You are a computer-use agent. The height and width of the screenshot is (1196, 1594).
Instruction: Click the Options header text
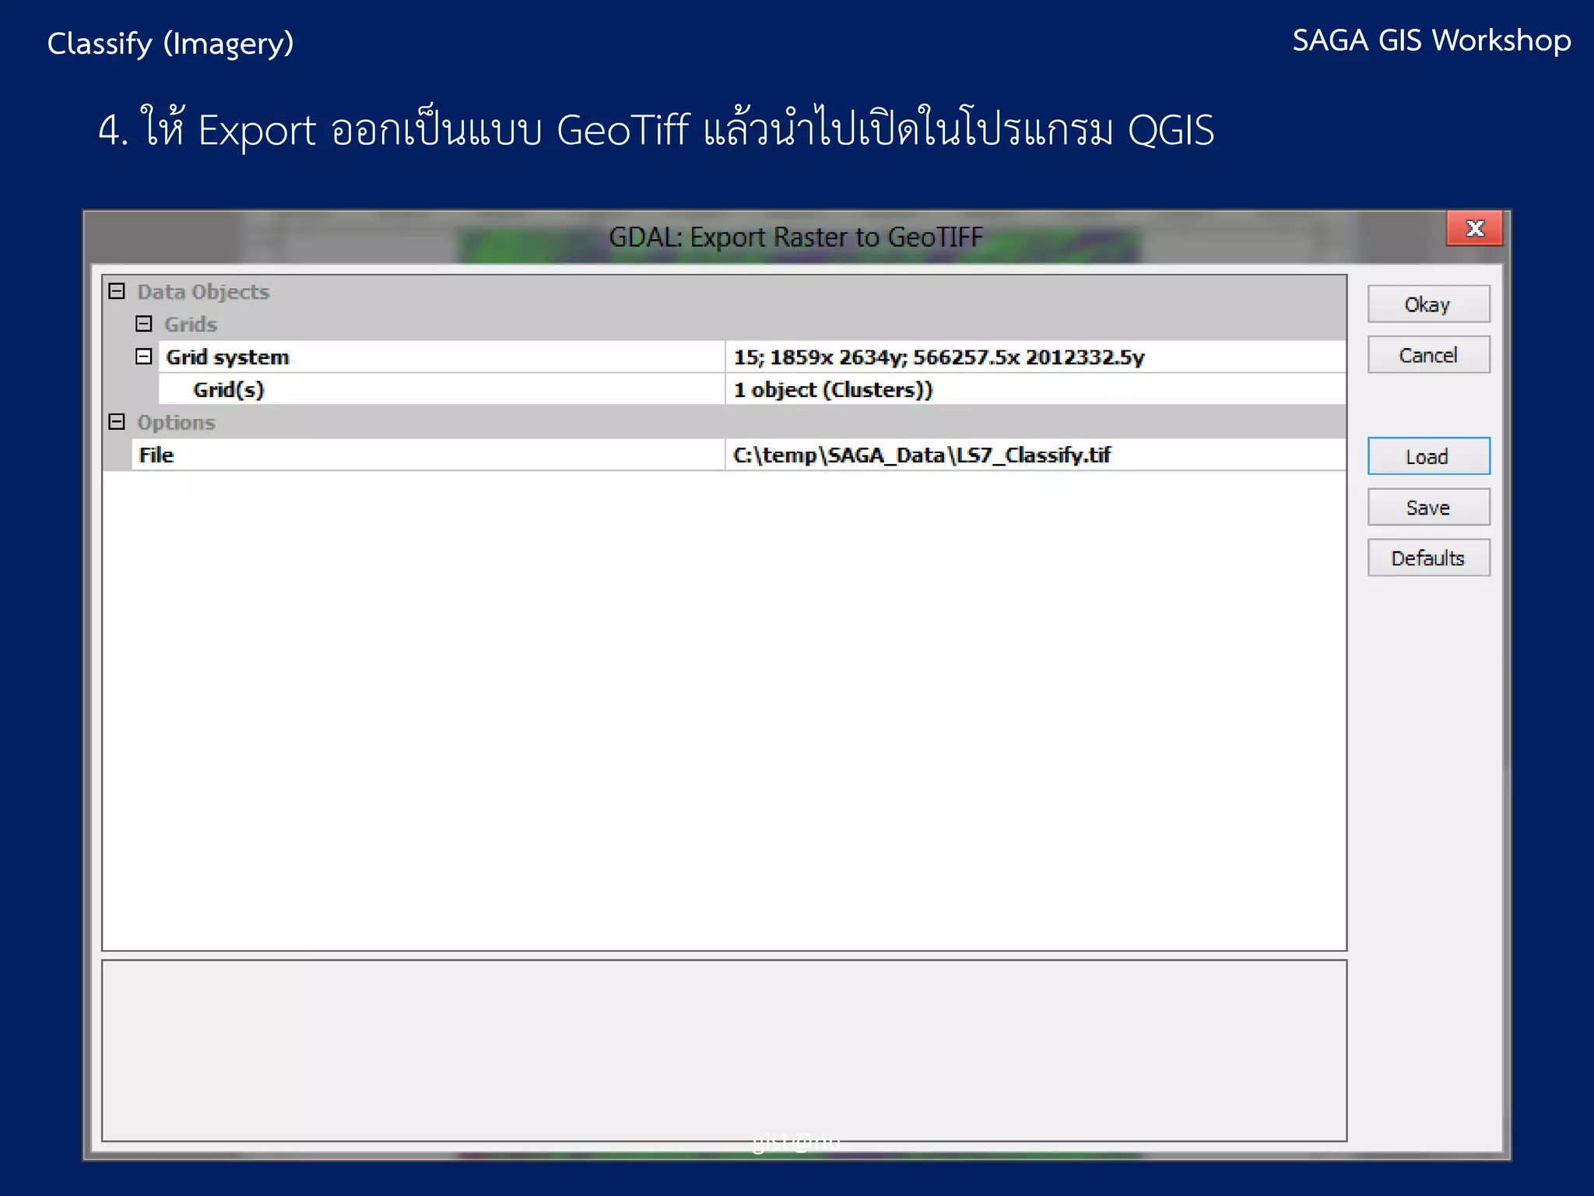point(176,423)
